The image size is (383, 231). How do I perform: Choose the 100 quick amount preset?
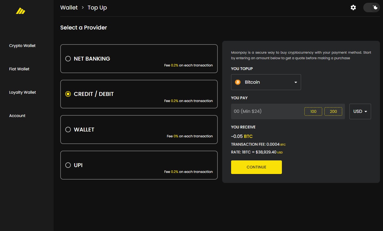(x=313, y=111)
